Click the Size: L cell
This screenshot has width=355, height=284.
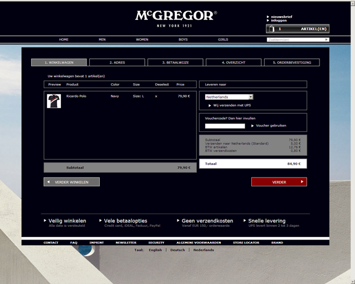click(138, 96)
